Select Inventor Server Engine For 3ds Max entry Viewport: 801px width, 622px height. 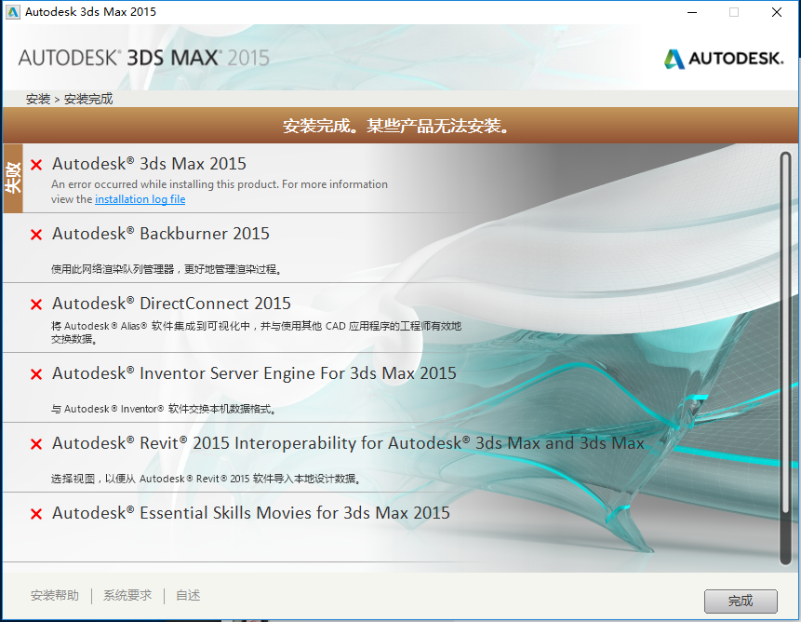point(254,373)
